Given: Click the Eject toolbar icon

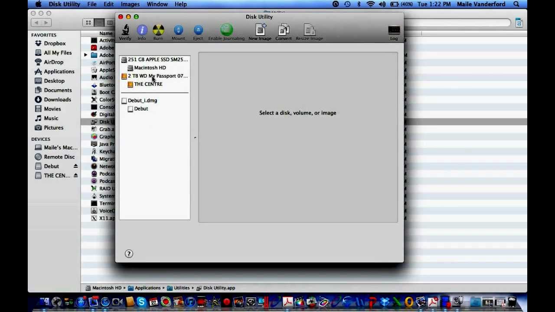Looking at the screenshot, I should pos(198,32).
